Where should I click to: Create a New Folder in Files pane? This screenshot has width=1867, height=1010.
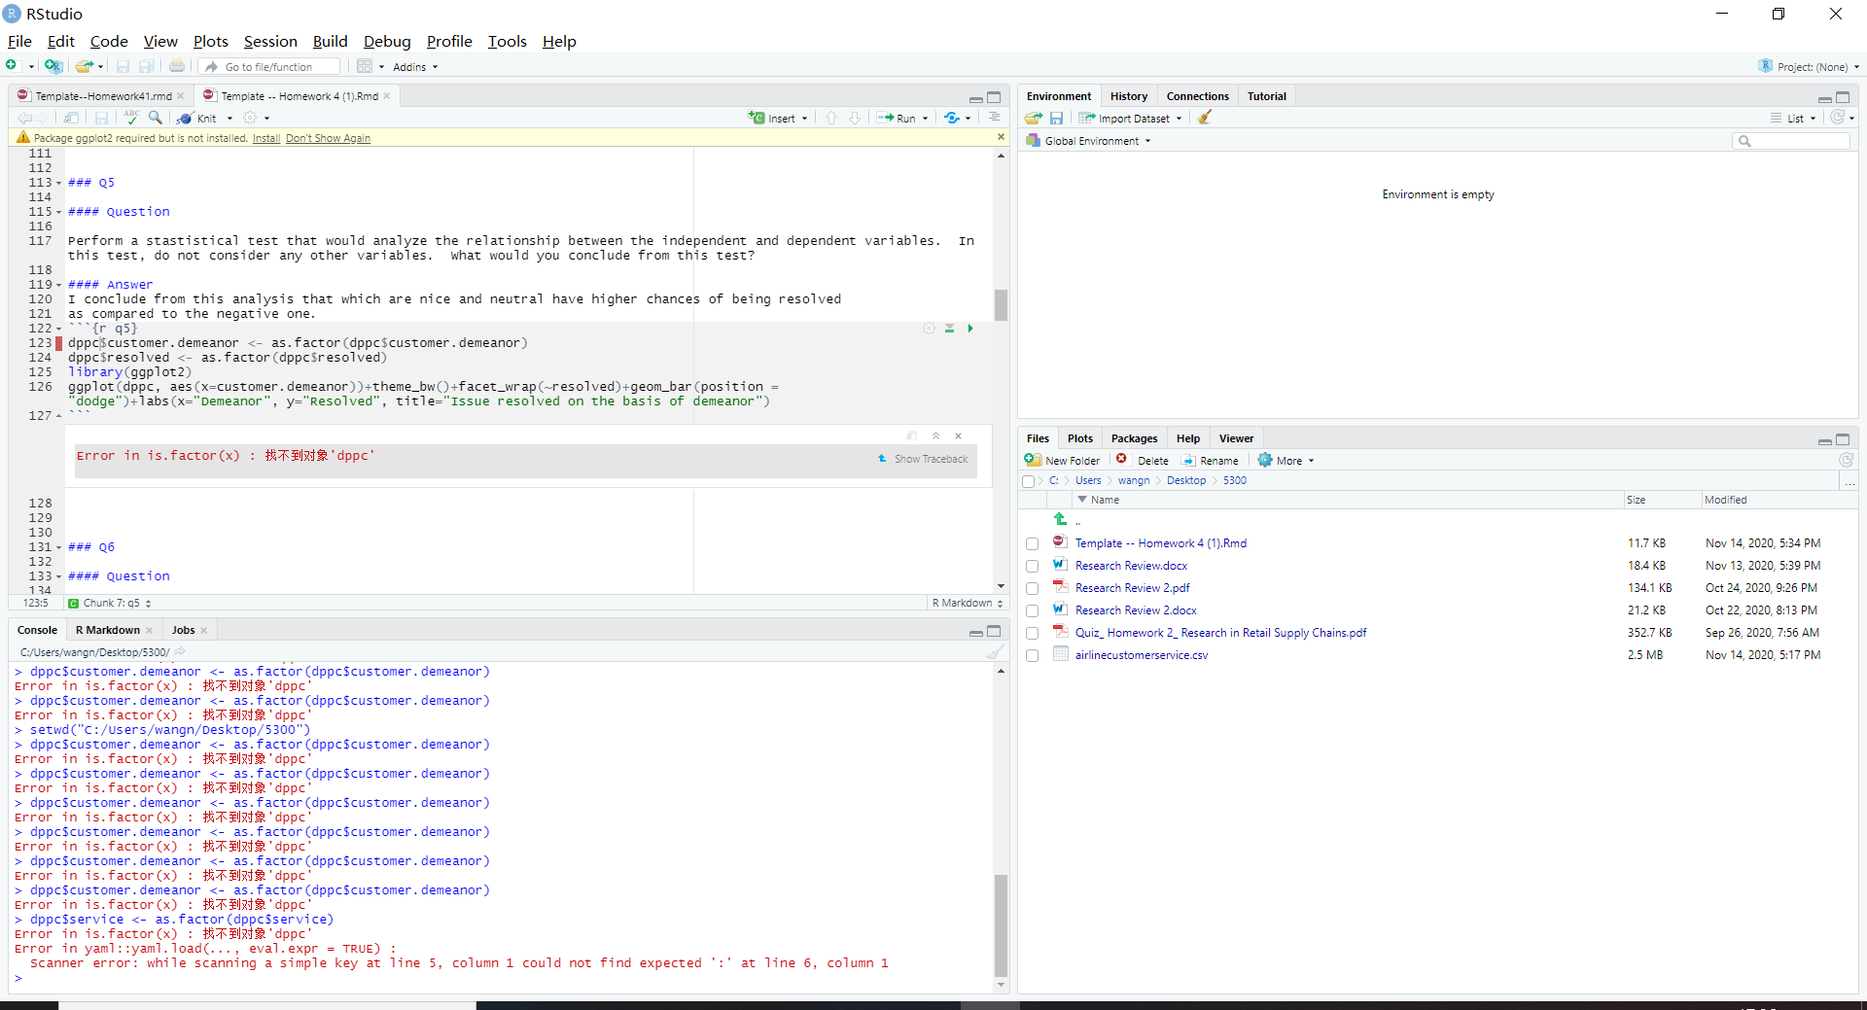(1063, 461)
